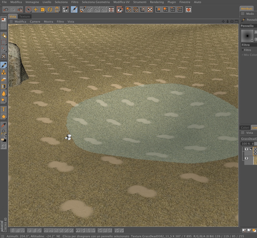Click the Undo arrow icon
Viewport: 257px width, 238px height.
click(6, 9)
